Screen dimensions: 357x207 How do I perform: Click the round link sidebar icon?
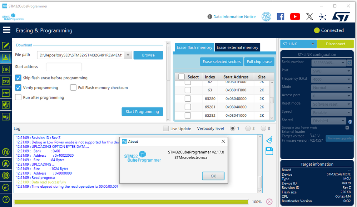(x=6, y=187)
